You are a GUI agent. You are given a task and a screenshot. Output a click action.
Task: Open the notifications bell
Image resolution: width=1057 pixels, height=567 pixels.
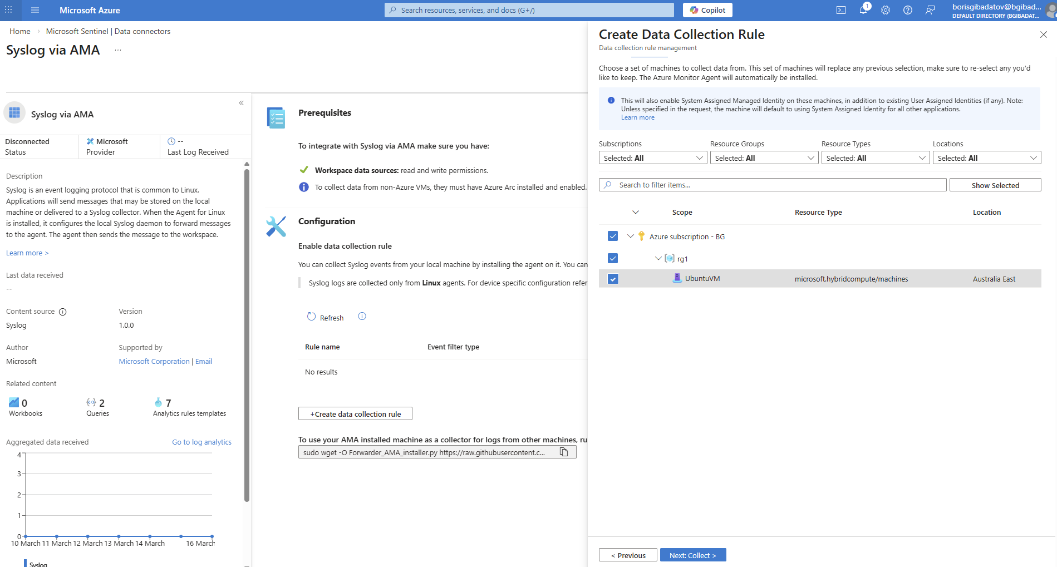point(863,10)
